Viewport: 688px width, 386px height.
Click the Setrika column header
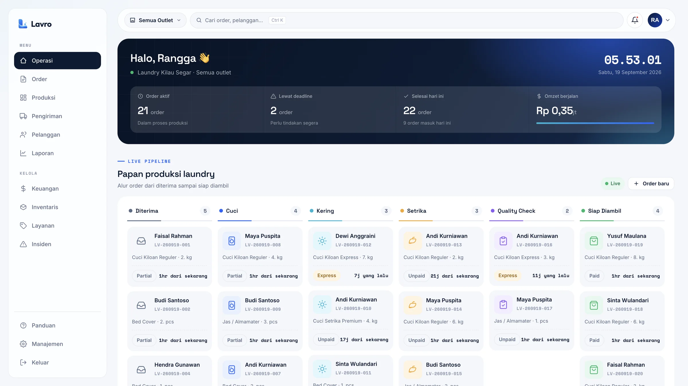(441, 211)
